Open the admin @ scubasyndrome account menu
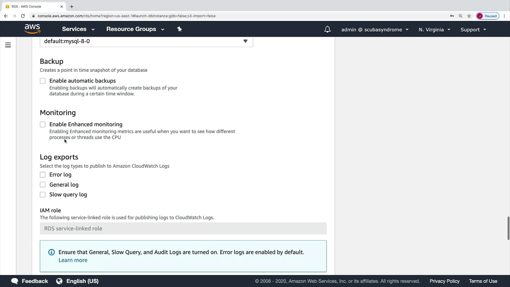This screenshot has width=510, height=287. 375,30
